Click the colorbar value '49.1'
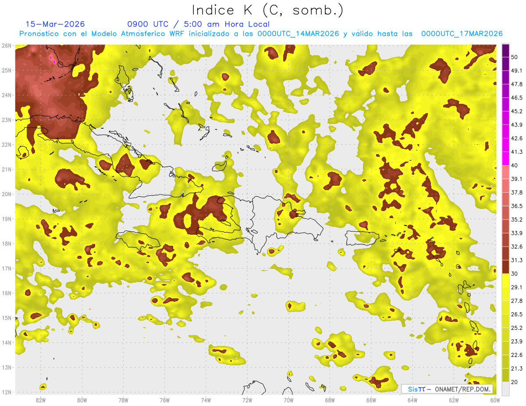 [517, 71]
